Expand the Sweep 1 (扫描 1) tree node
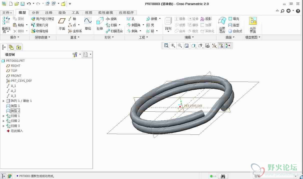Viewport: 303px width, 179px height. coord(4,116)
